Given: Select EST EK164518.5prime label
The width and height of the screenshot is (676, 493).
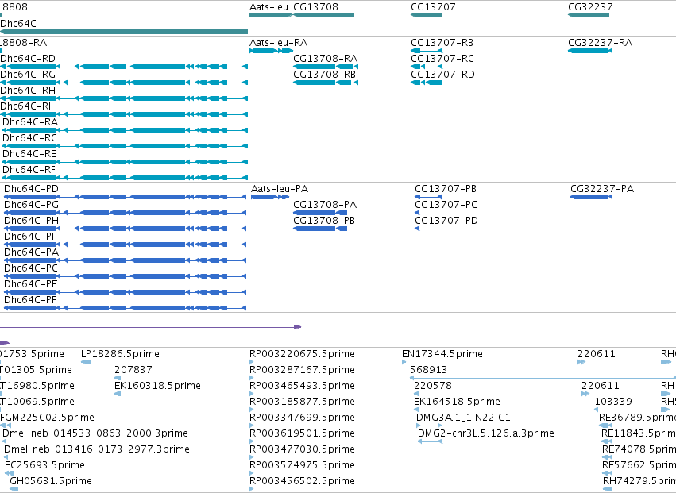Looking at the screenshot, I should tap(457, 402).
